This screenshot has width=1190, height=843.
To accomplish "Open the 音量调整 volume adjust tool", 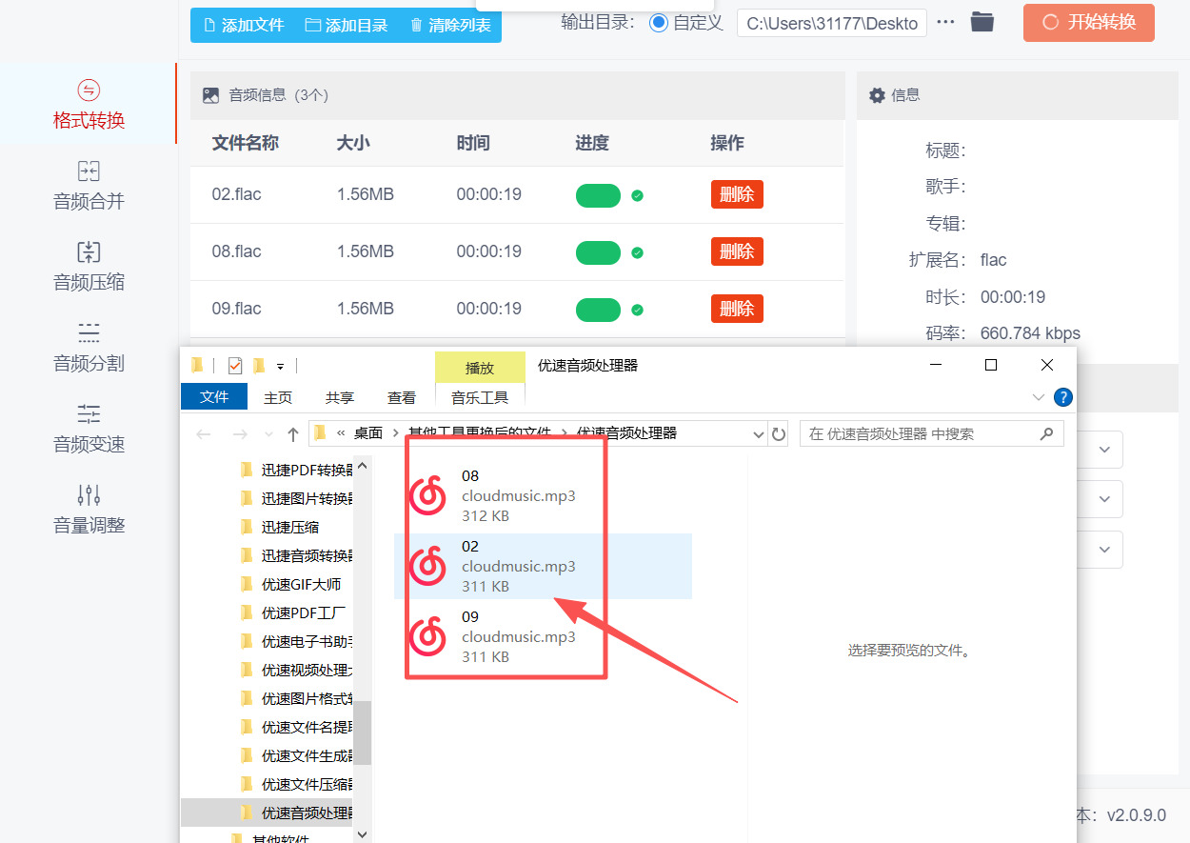I will tap(89, 510).
